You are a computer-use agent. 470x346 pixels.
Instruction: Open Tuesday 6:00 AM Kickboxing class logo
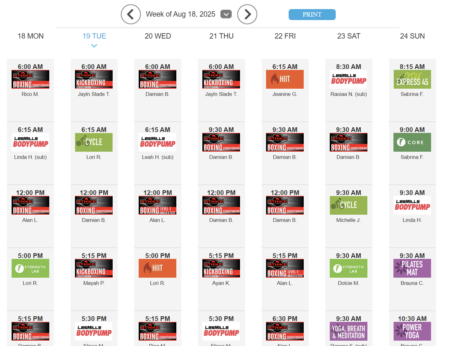[94, 79]
